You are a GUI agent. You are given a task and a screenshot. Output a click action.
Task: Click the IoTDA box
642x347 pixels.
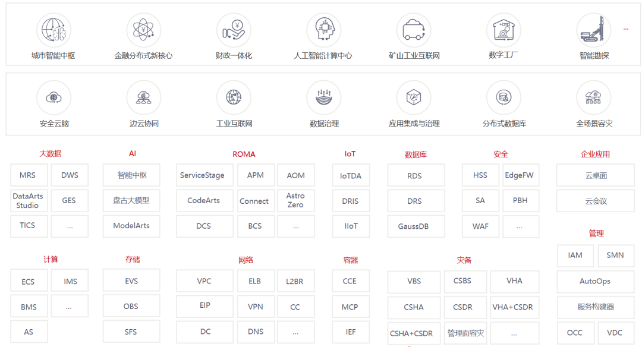click(351, 175)
